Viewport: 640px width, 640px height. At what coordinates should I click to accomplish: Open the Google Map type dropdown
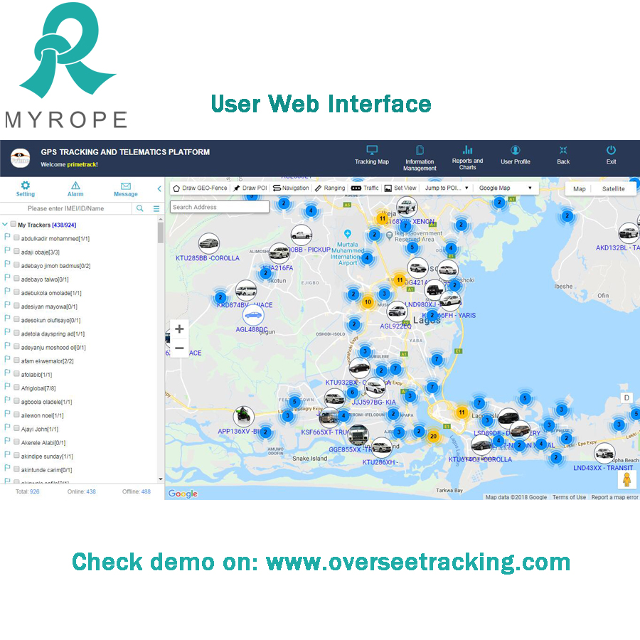[x=506, y=188]
